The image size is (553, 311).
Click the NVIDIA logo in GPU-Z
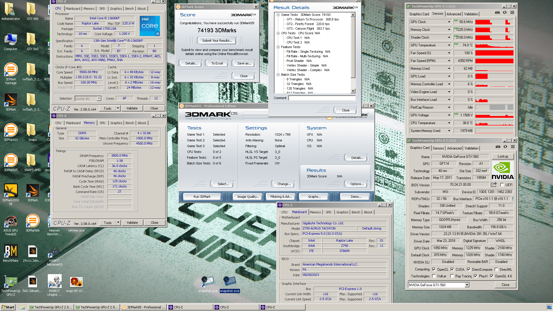coord(503,171)
